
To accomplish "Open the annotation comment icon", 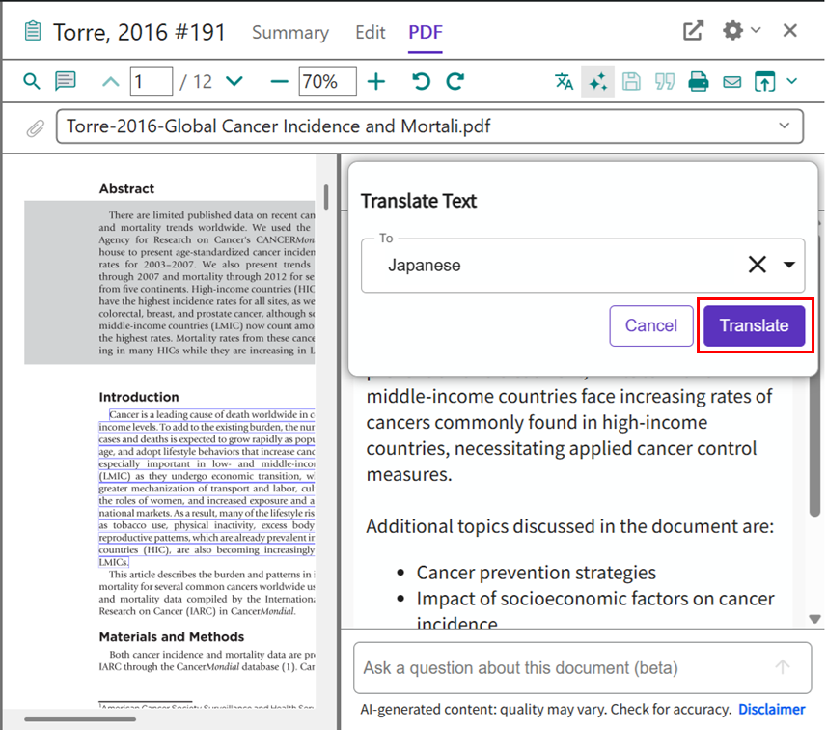I will pyautogui.click(x=66, y=81).
